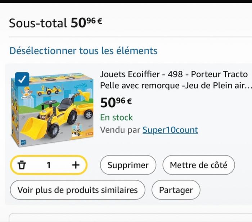Click the 'En stock' availability label
This screenshot has height=222, width=252.
click(116, 117)
